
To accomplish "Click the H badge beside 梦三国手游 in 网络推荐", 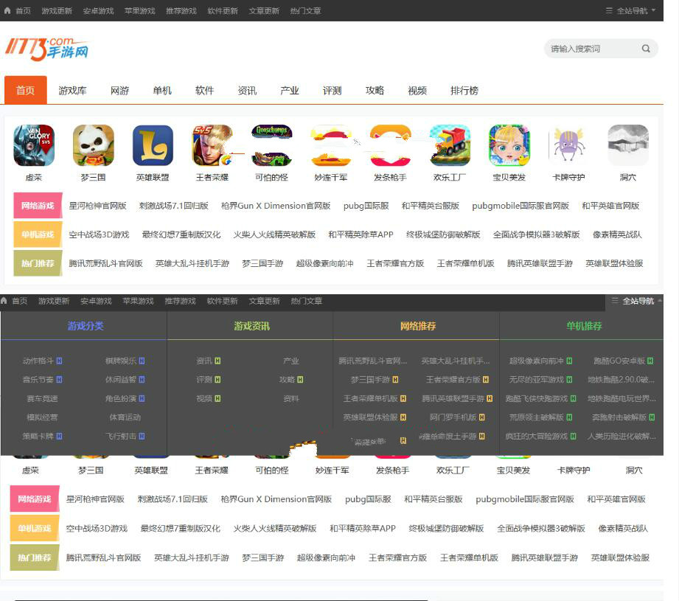I will 395,380.
